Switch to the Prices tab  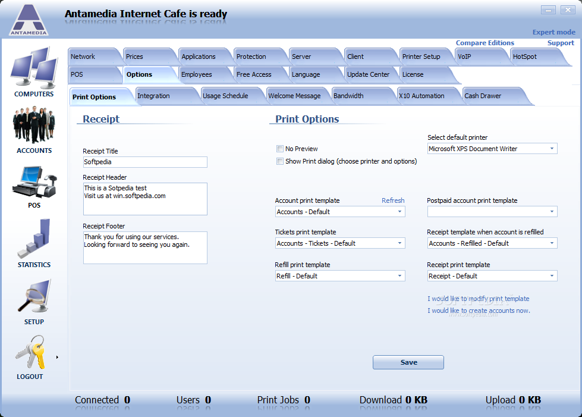tap(149, 57)
